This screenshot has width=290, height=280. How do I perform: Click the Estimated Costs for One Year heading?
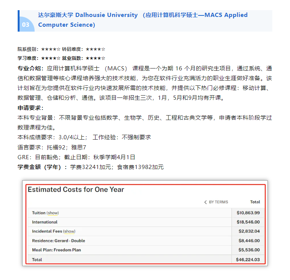76,190
